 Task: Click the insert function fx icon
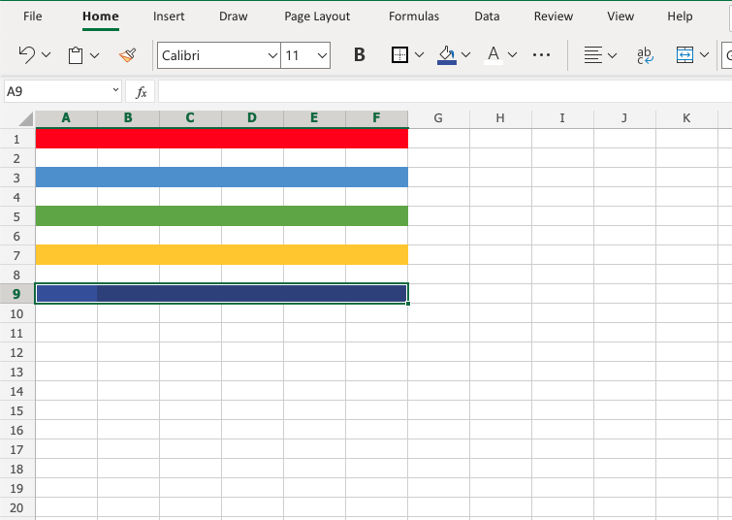point(142,92)
